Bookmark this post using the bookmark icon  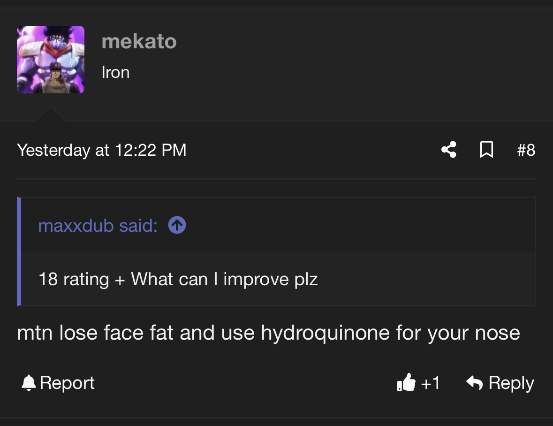pyautogui.click(x=487, y=150)
